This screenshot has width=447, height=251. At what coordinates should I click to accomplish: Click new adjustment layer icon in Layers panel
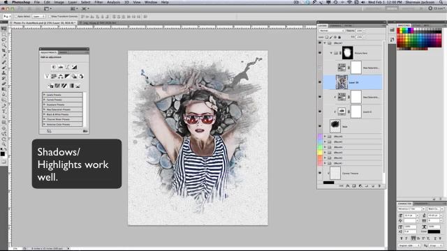pyautogui.click(x=360, y=186)
